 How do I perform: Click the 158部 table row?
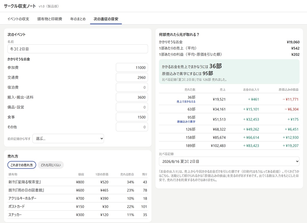click(229, 137)
